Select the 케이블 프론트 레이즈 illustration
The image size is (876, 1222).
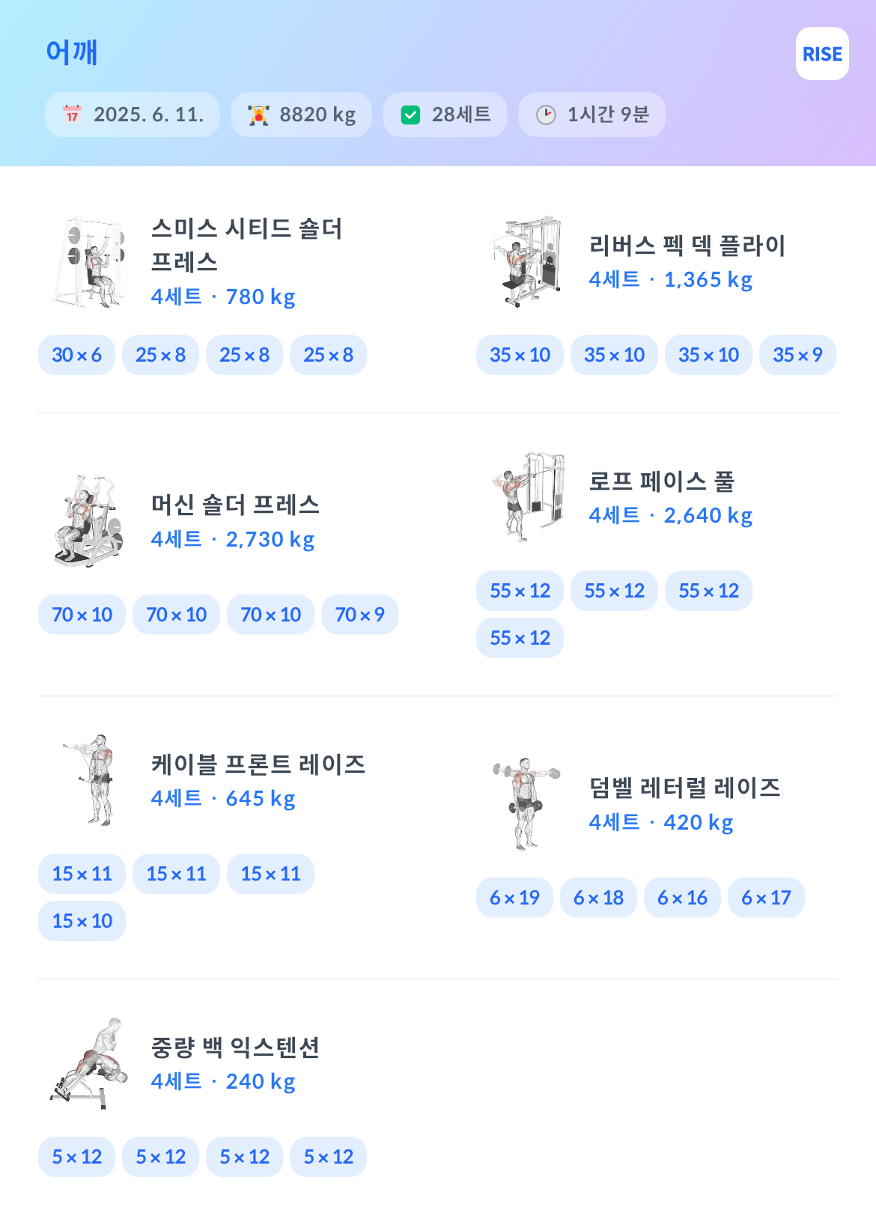[x=88, y=780]
